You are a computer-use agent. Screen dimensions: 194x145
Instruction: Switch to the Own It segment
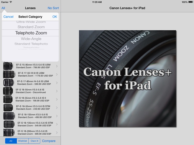[x=34, y=141]
